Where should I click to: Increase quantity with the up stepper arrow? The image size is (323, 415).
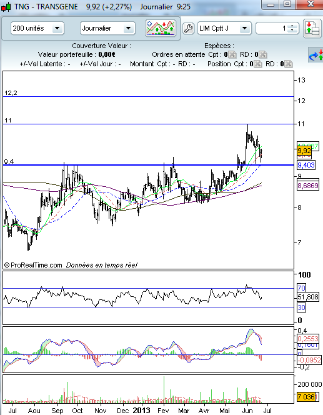click(x=292, y=26)
